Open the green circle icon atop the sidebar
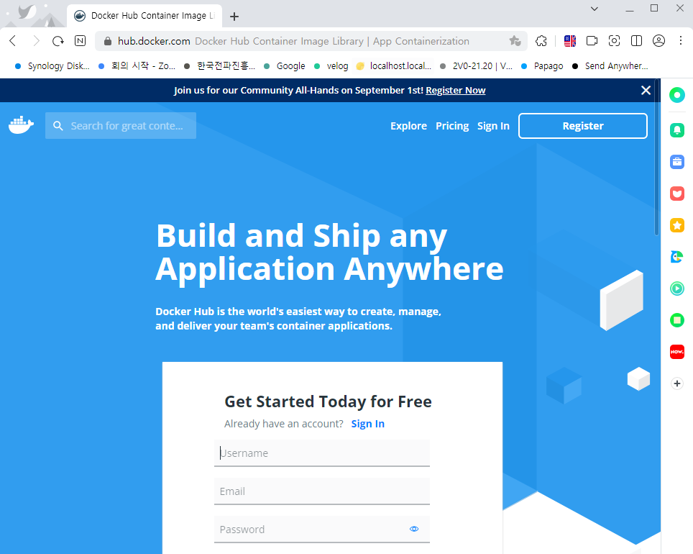Image resolution: width=693 pixels, height=554 pixels. point(676,95)
